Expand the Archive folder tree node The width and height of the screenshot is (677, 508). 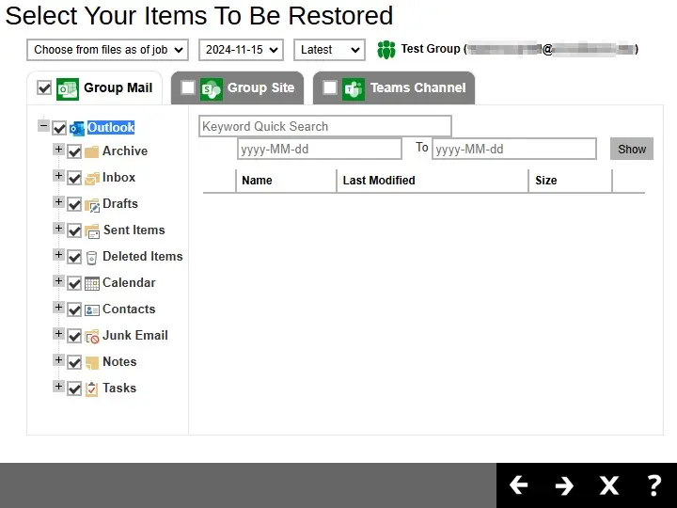[58, 150]
